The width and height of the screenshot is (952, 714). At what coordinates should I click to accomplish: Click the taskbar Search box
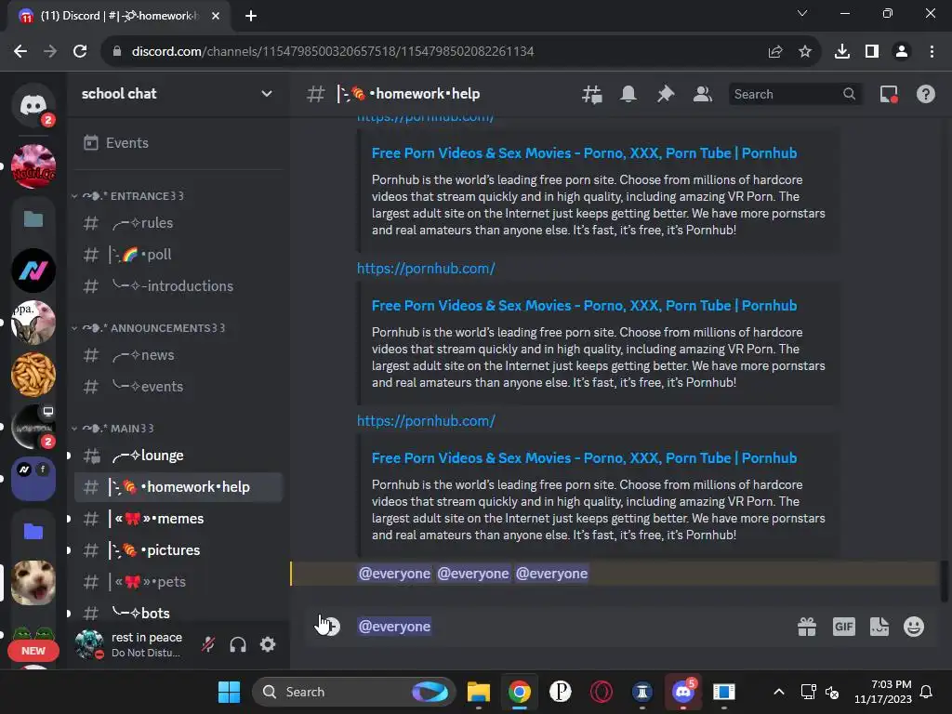[354, 692]
